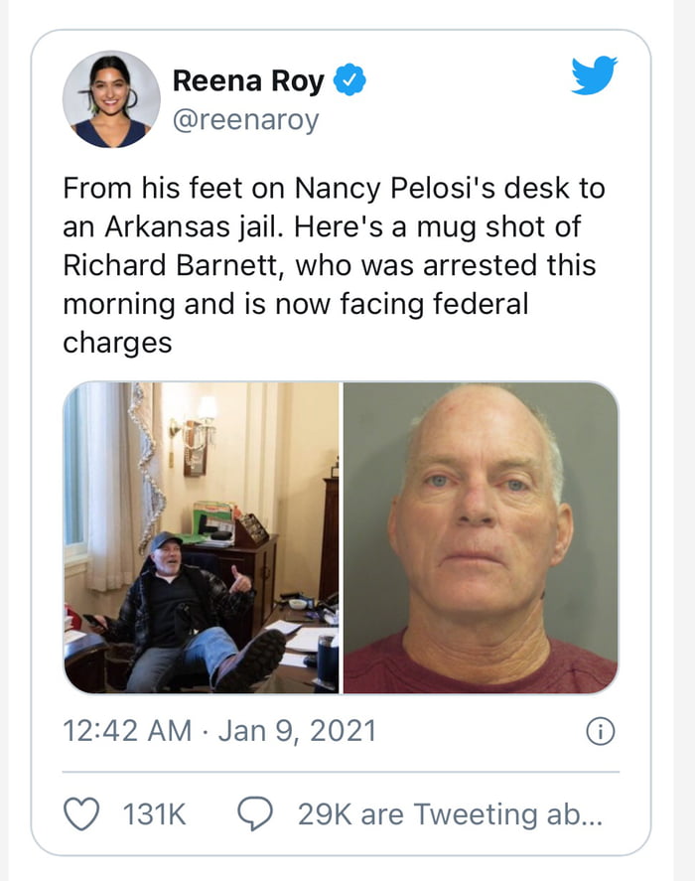
Task: Click the Reena Roy display name
Action: point(248,81)
